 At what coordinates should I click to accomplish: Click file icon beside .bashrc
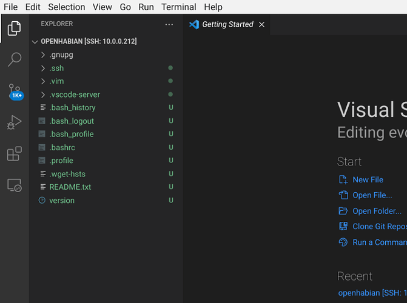click(42, 147)
